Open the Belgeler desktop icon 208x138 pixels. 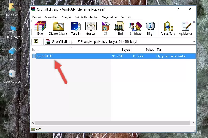12,10
